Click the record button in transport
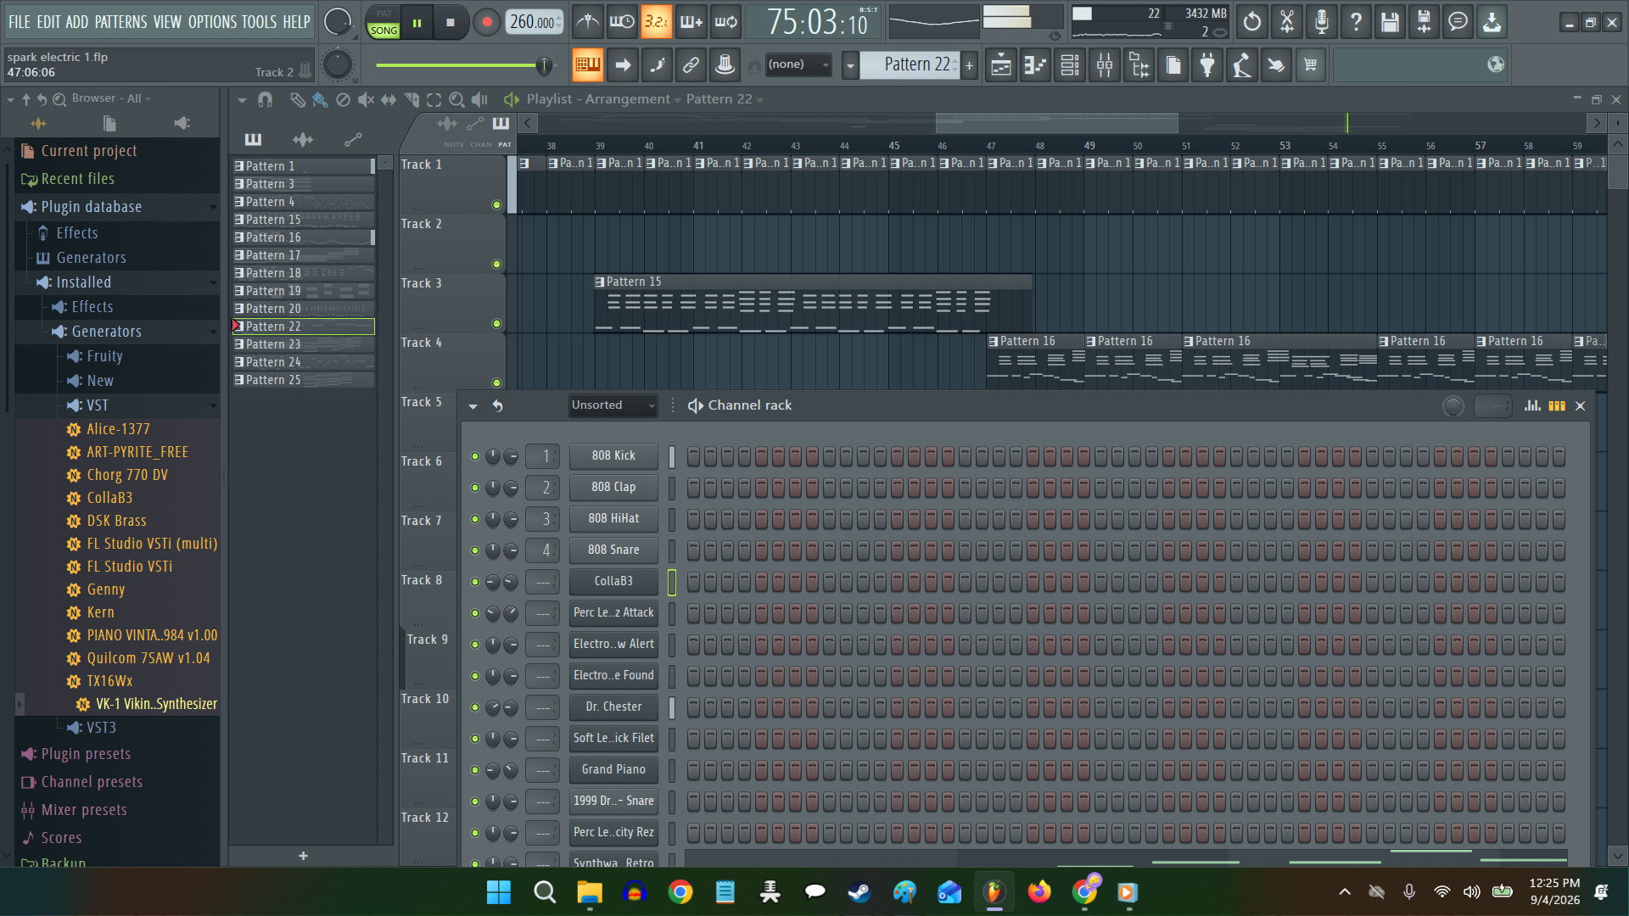Image resolution: width=1629 pixels, height=916 pixels. [486, 23]
